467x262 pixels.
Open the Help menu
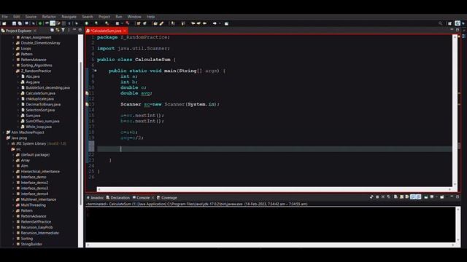point(151,17)
